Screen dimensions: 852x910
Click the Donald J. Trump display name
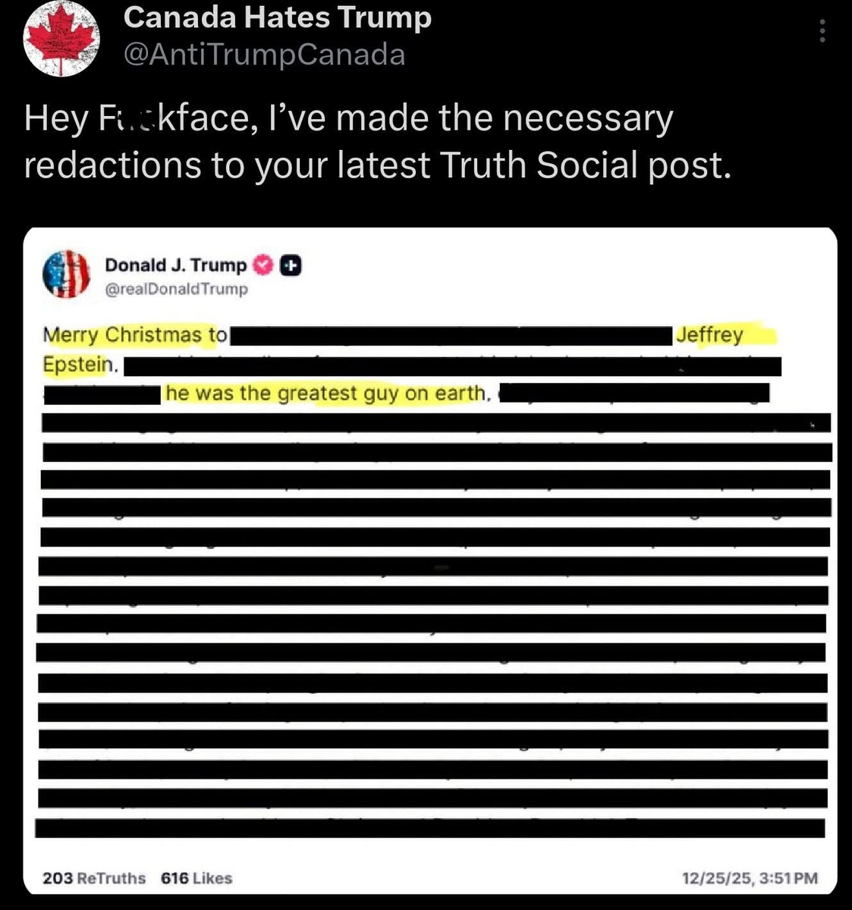(x=175, y=265)
